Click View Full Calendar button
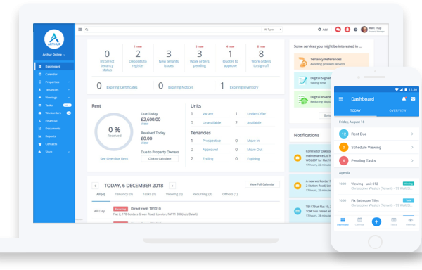 click(x=262, y=184)
